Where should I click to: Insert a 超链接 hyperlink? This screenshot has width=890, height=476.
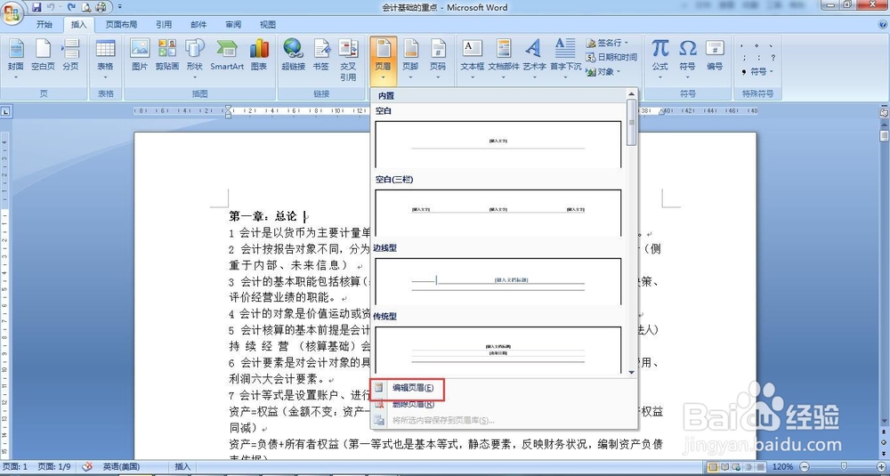point(294,55)
